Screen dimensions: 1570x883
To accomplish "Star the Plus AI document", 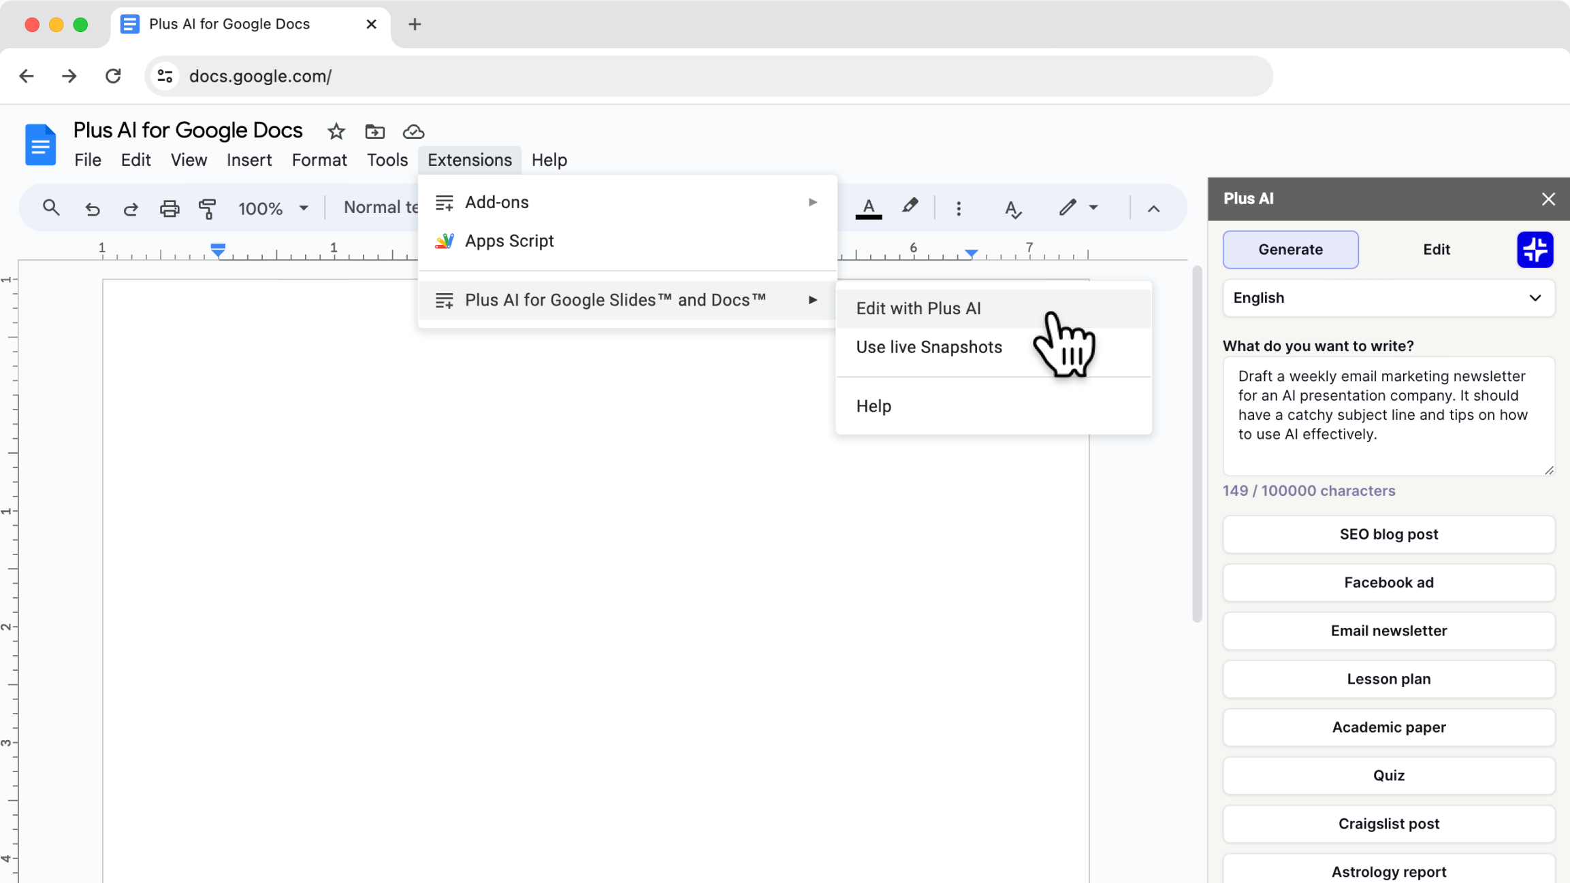I will pos(336,131).
